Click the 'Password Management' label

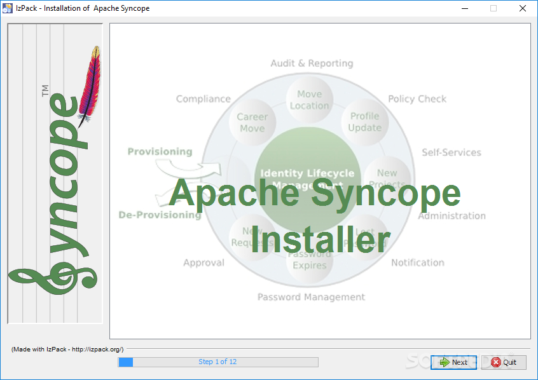[x=311, y=297]
